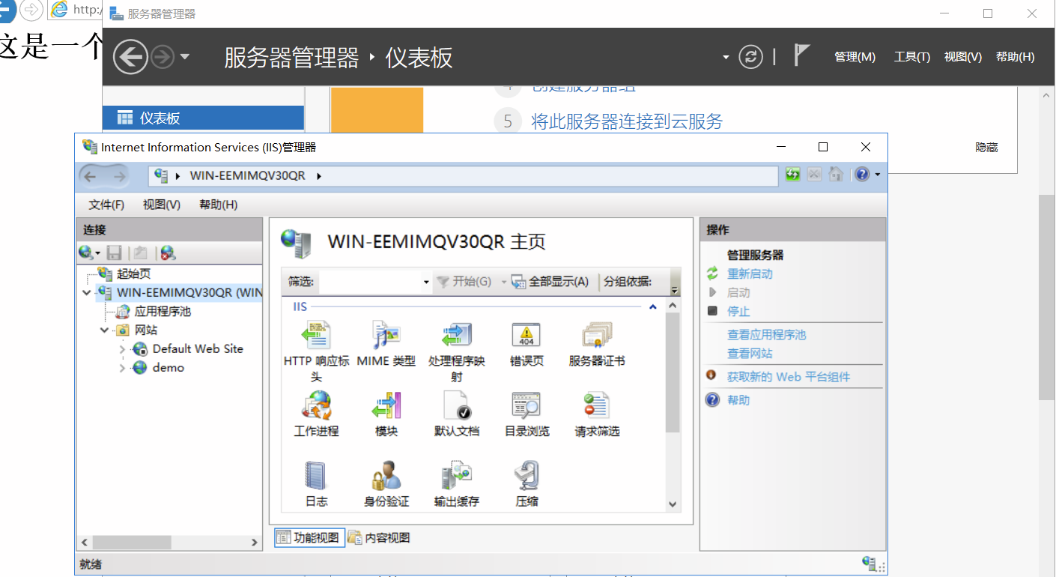Click Server Manager refresh icon
Viewport: 1056px width, 577px height.
click(x=750, y=57)
